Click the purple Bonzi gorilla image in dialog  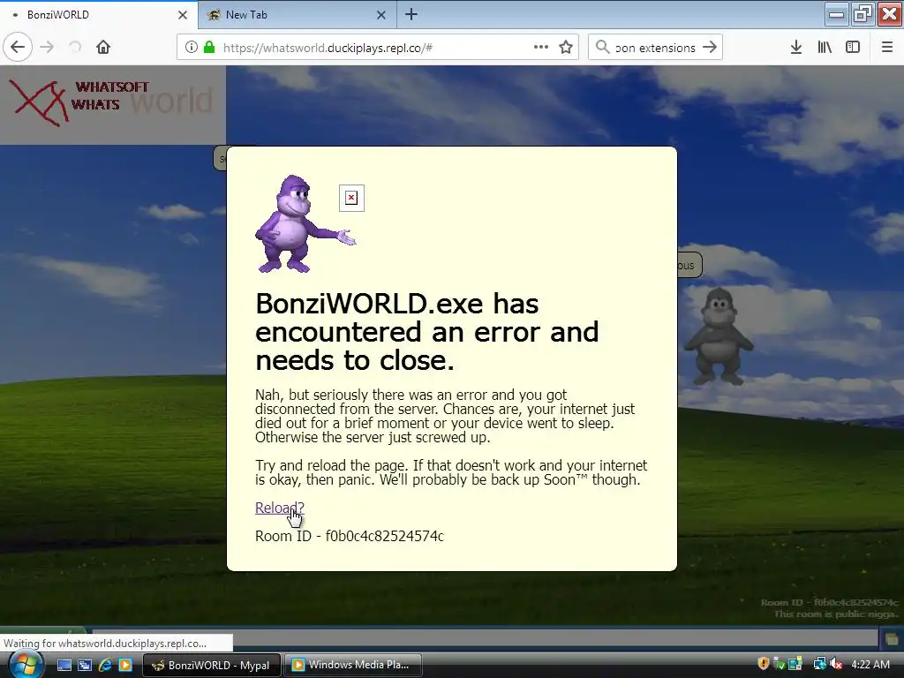[305, 223]
